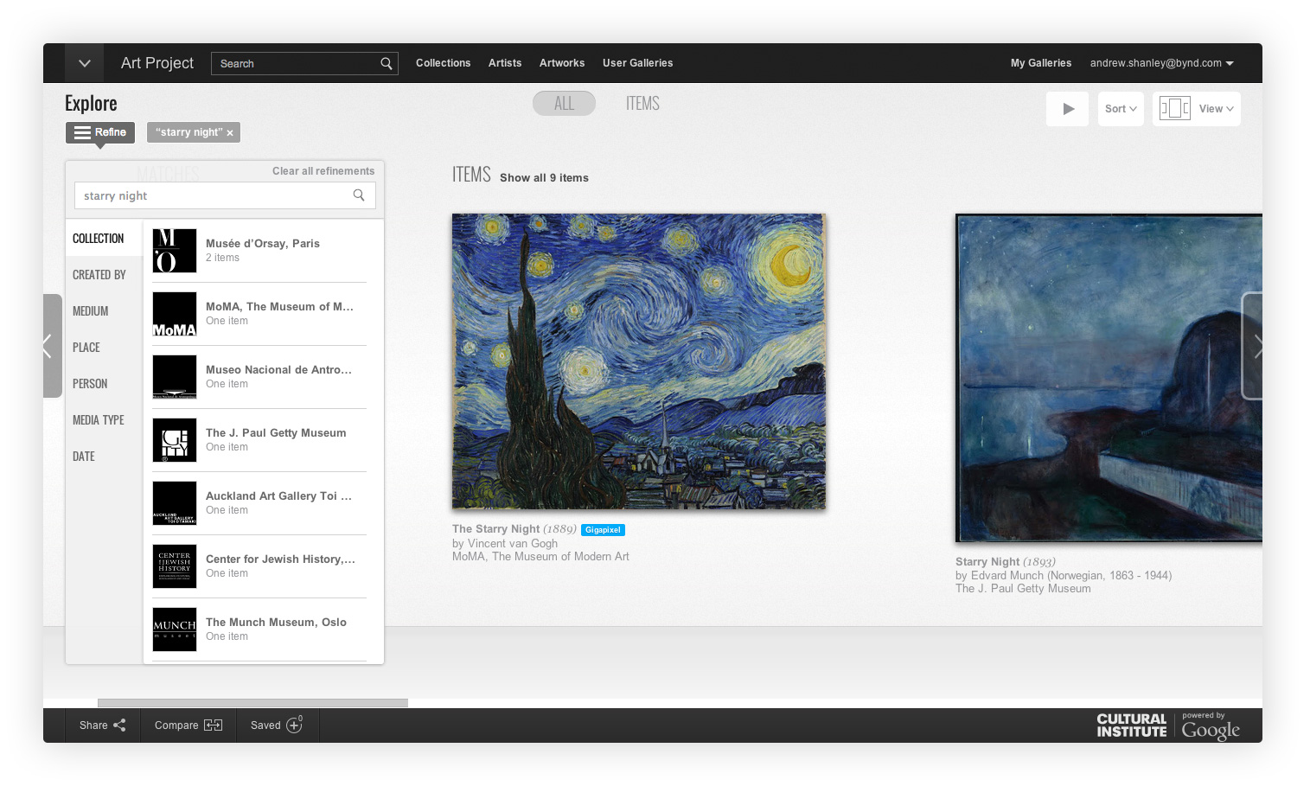Open the Sort dropdown
The width and height of the screenshot is (1310, 786).
1121,109
